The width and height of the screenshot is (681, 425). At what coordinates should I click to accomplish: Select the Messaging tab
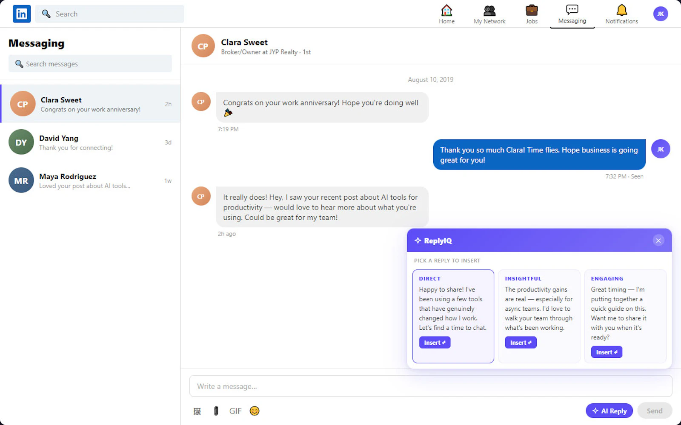[572, 14]
